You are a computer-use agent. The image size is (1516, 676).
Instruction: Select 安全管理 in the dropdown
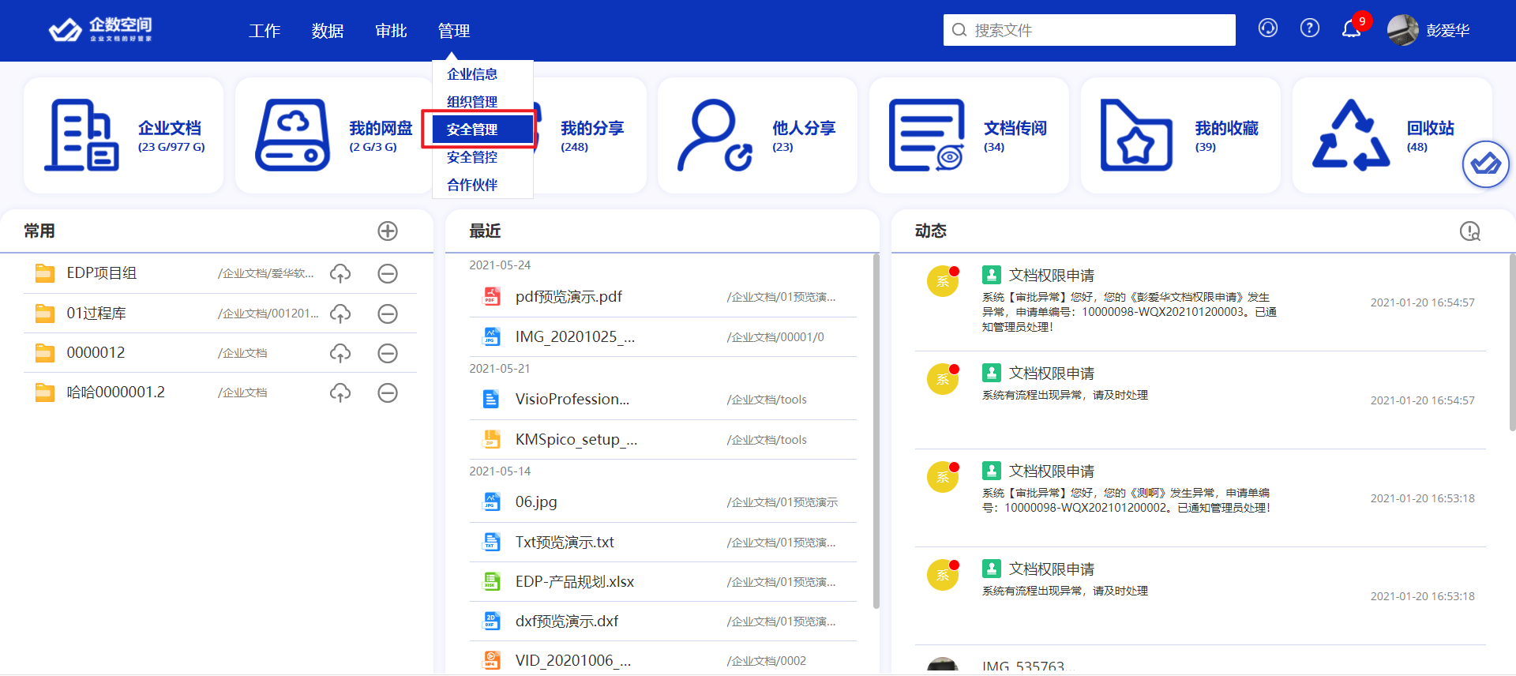482,130
